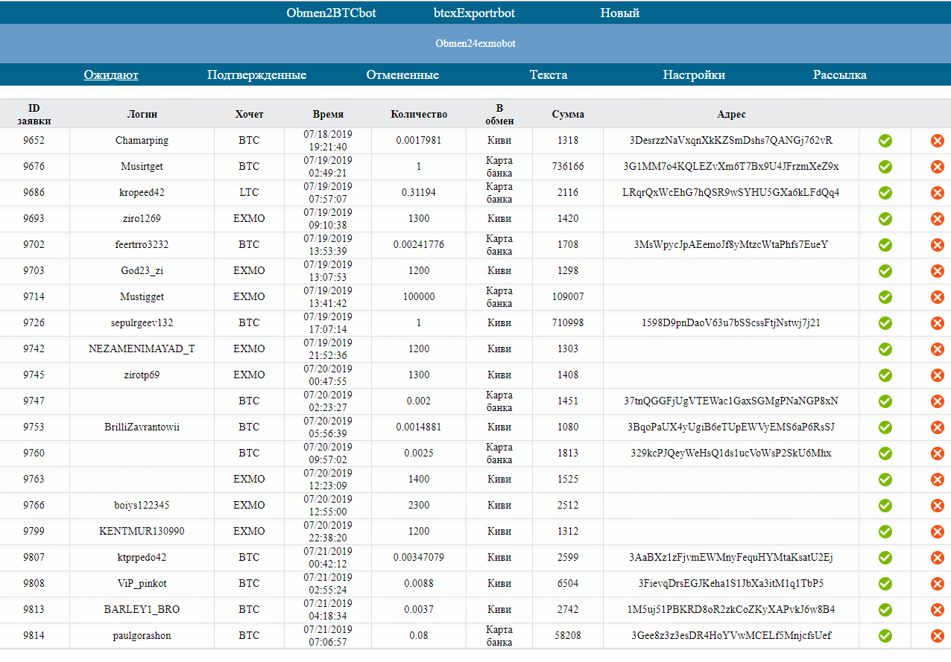The image size is (951, 662).
Task: Select address 3G1MM7o4KQLEZvXm6T7Bx9U4JFrzmXeZ9x
Action: tap(731, 167)
